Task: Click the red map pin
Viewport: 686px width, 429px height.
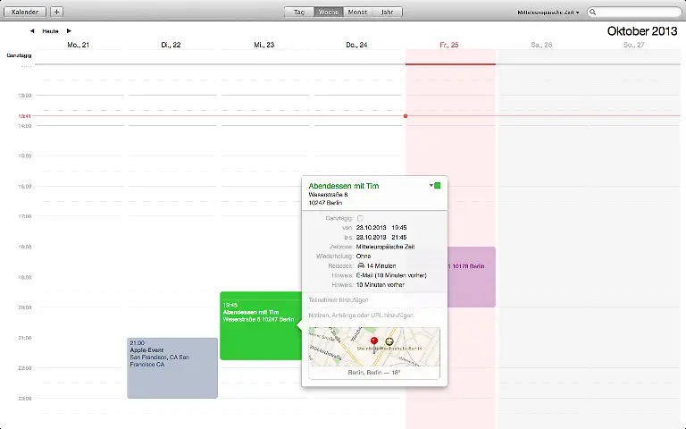Action: coord(374,343)
